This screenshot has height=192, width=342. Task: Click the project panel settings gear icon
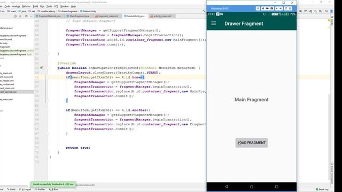click(26, 16)
